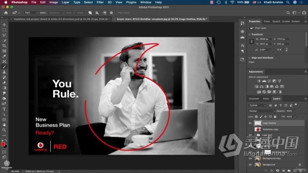Image resolution: width=308 pixels, height=173 pixels.
Task: Click the layer style fx button
Action: [272, 171]
